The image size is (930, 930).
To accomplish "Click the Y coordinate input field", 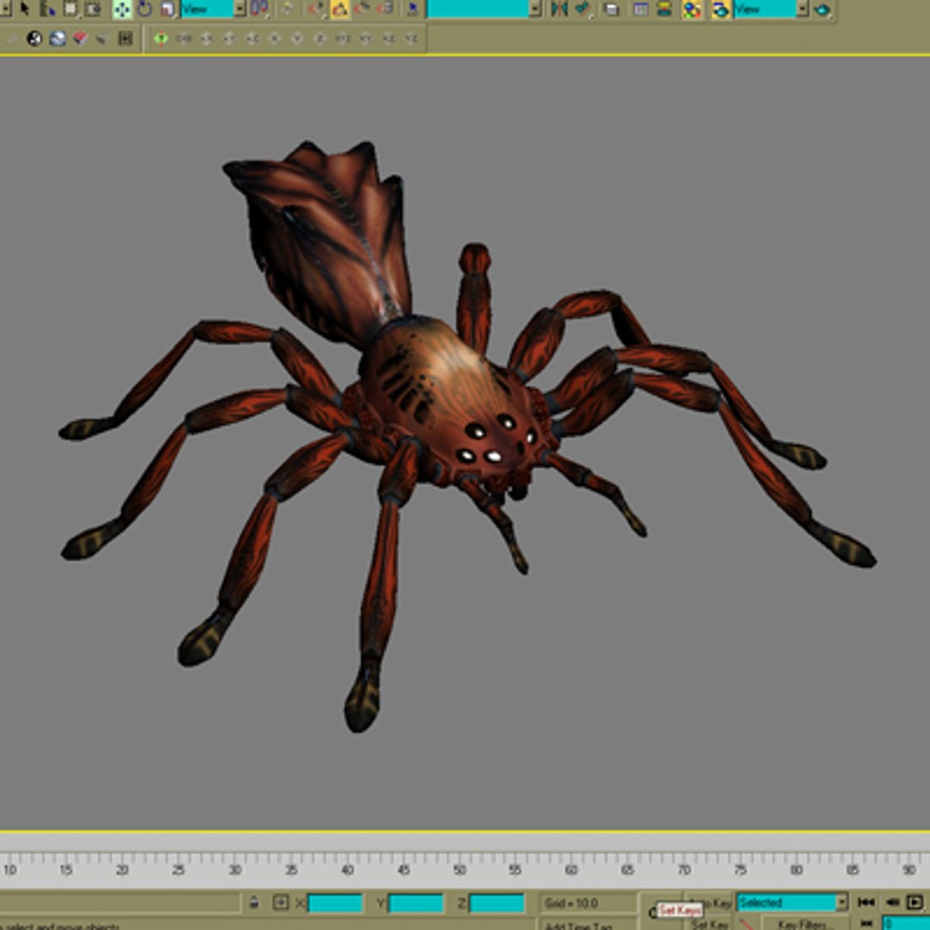I will pos(415,903).
